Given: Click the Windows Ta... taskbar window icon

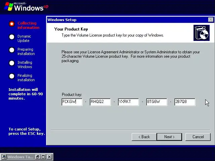Looking at the screenshot, I should pyautogui.click(x=4, y=157).
